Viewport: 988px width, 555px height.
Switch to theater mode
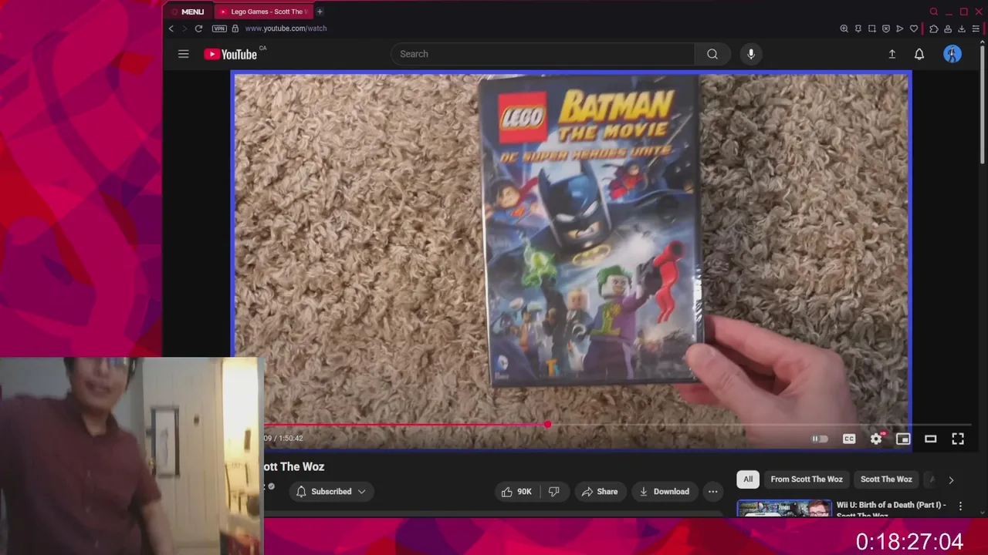tap(931, 439)
